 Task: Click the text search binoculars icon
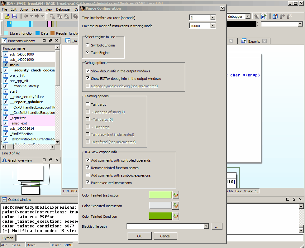(60, 16)
